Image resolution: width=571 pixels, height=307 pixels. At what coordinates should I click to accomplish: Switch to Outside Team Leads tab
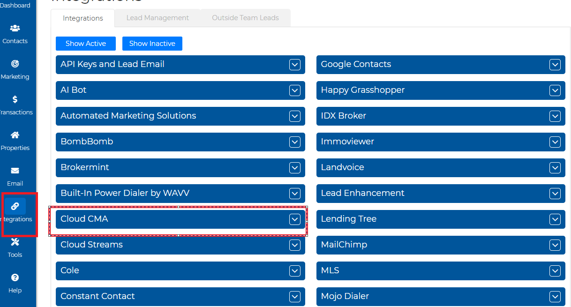click(245, 18)
